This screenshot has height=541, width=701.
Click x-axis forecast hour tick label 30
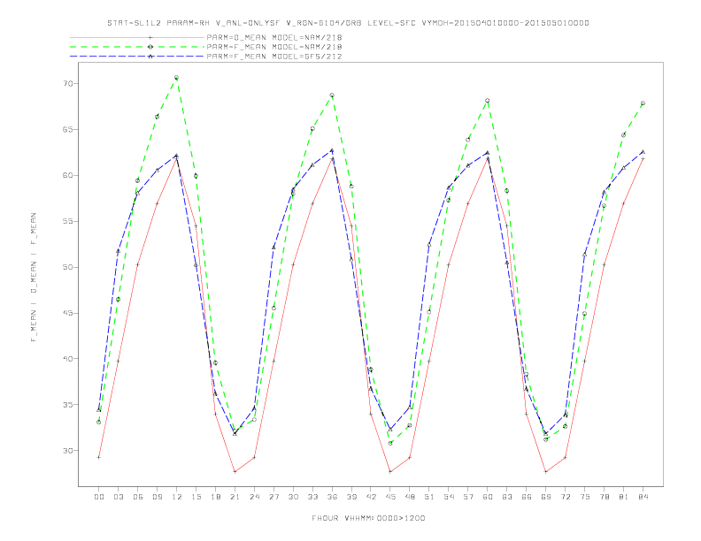click(293, 497)
